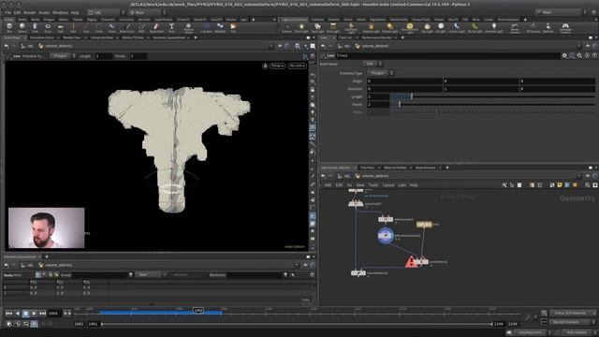This screenshot has width=599, height=337.
Task: Click the play forward button
Action: tap(34, 314)
